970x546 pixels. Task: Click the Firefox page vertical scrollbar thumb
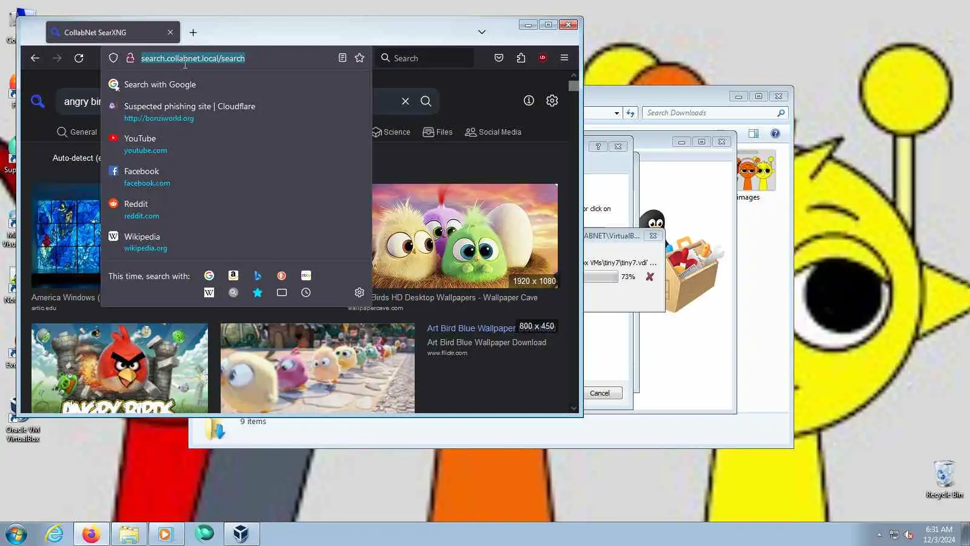574,86
